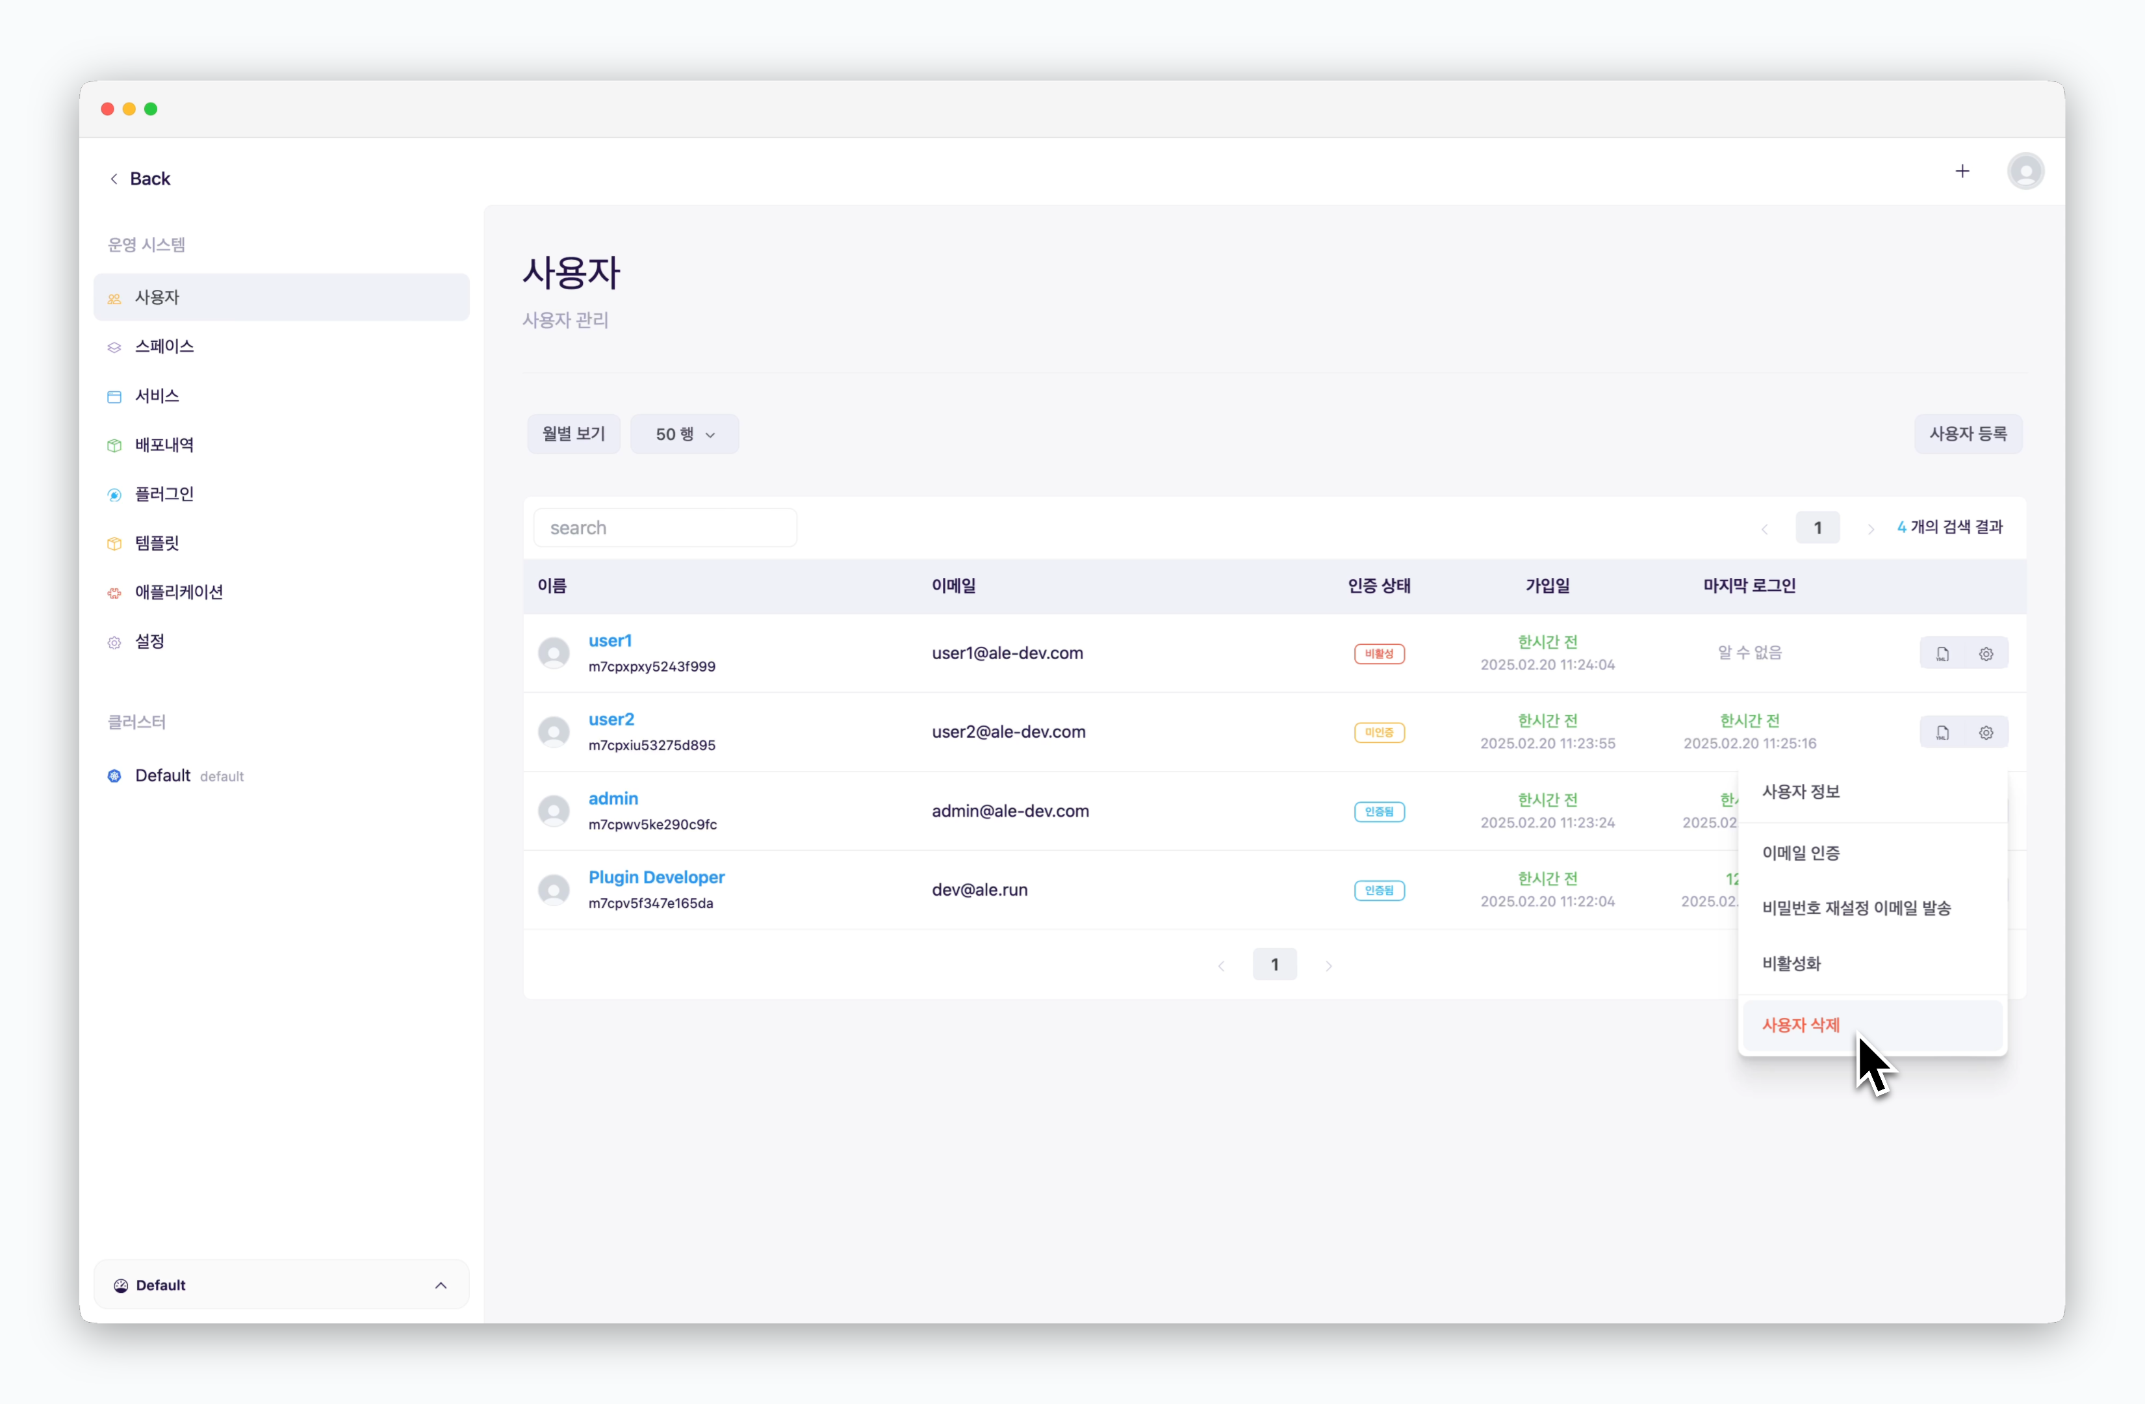Screen dimensions: 2145x1404
Task: Click the 인증됨 badge on admin row
Action: 1379,812
